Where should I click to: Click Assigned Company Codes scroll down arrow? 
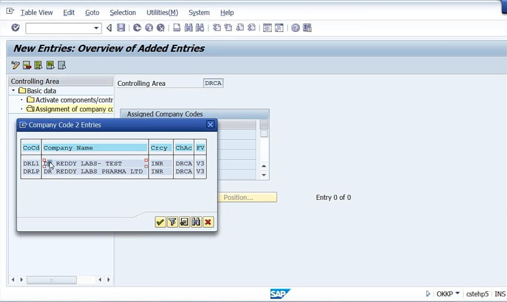264,175
